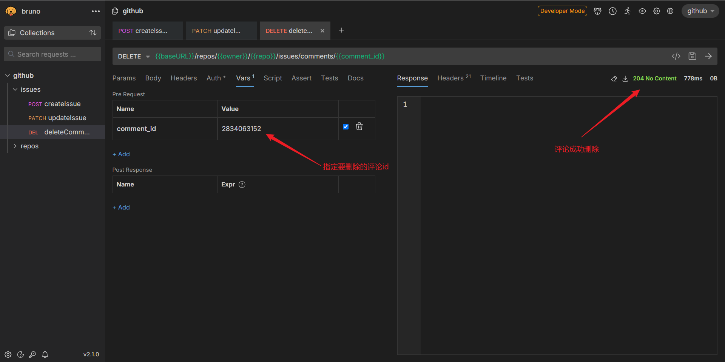Open the Timeline tab

click(493, 78)
